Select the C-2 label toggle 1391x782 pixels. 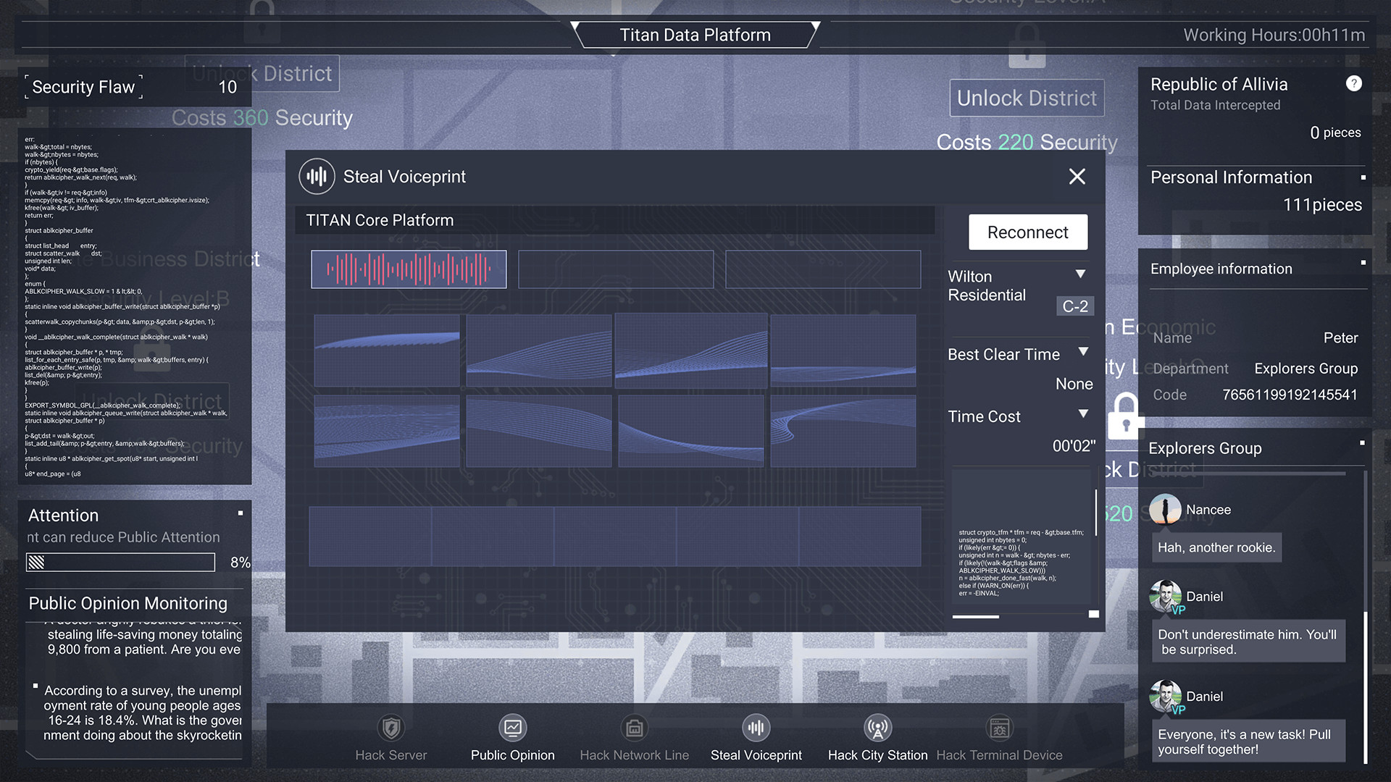[x=1074, y=306]
